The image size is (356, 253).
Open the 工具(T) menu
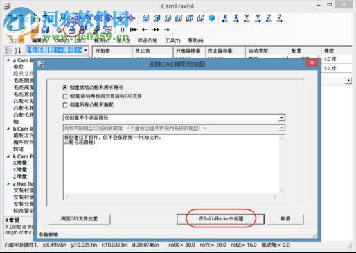point(173,41)
